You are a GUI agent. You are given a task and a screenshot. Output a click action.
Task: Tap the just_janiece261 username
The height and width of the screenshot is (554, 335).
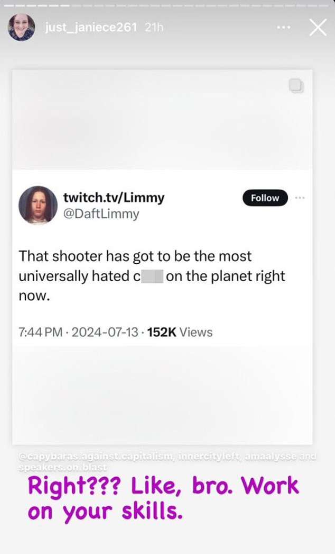(91, 28)
